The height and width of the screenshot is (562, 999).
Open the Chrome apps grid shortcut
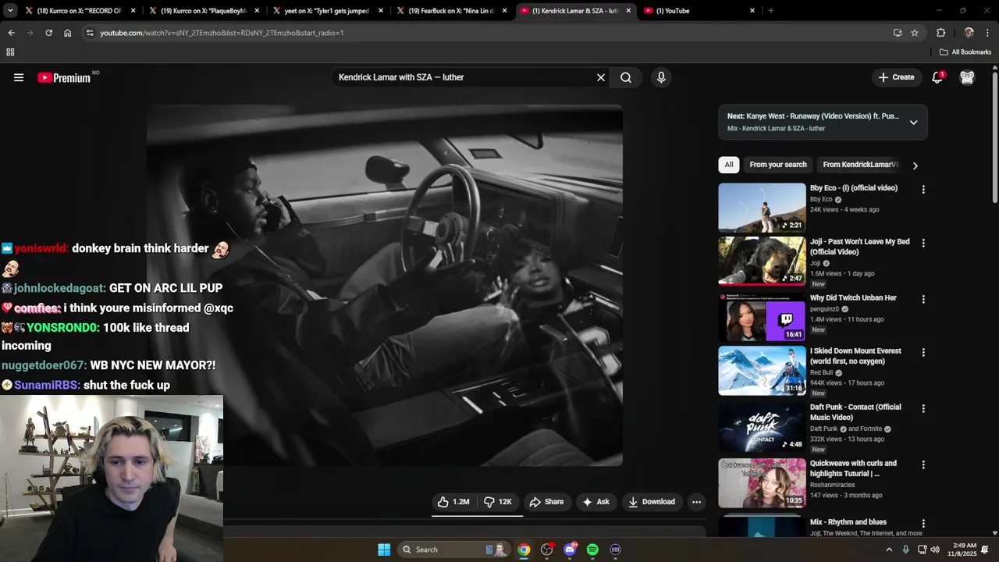tap(10, 52)
